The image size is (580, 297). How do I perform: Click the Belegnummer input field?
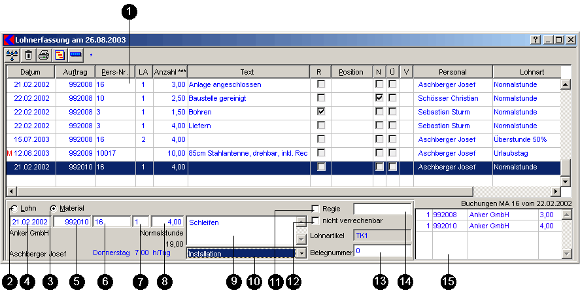click(x=382, y=251)
